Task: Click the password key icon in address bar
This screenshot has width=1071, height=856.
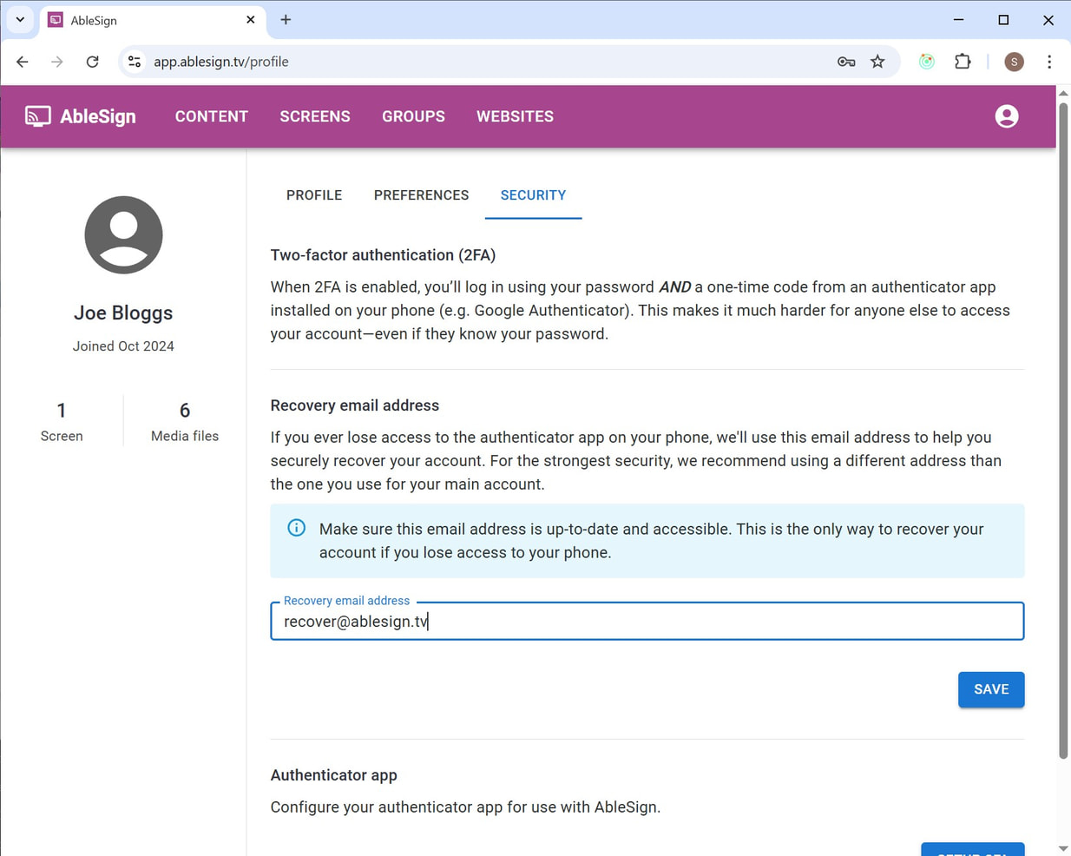Action: [x=846, y=62]
